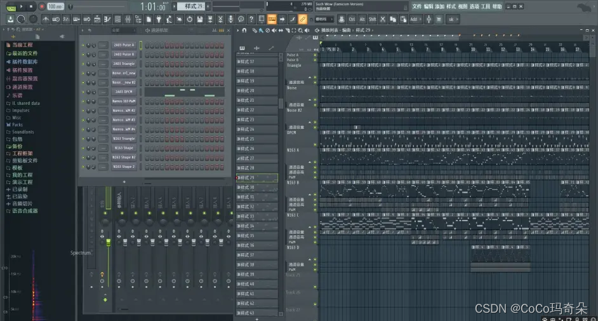Open the 视图 menu
This screenshot has height=321, width=598.
[x=463, y=6]
